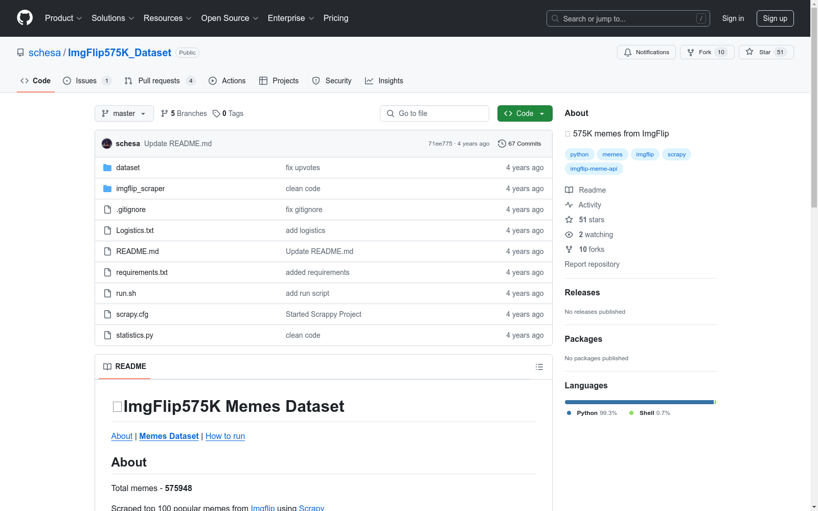Screen dimensions: 818x511
Task: Star the ImgFlip575K_Dataset repository
Action: pos(766,52)
